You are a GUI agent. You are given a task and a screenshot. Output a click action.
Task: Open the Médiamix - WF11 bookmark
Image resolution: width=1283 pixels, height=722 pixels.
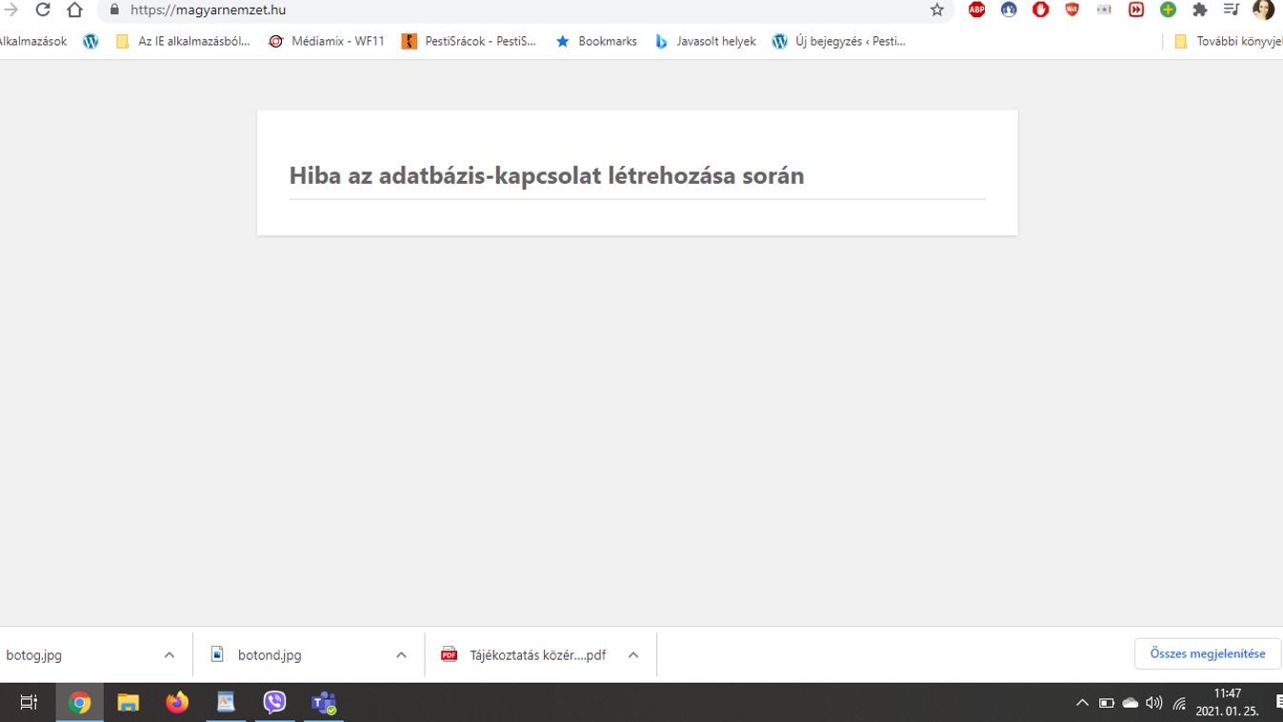coord(327,41)
